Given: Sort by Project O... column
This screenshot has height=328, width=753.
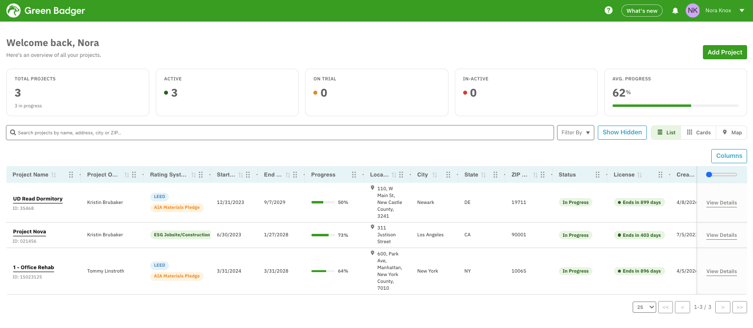Looking at the screenshot, I should (x=127, y=175).
